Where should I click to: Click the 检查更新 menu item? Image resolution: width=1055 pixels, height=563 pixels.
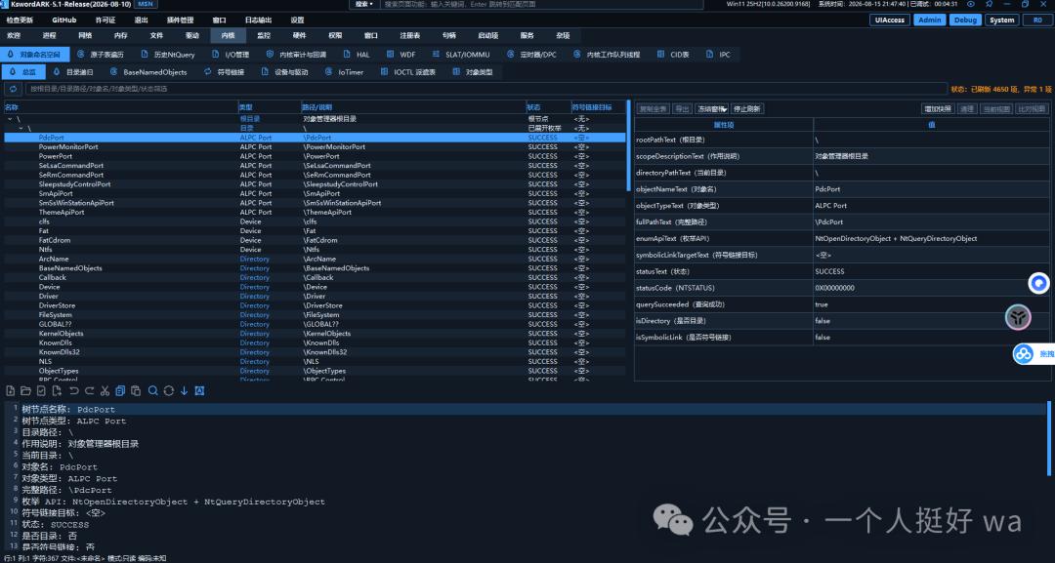pyautogui.click(x=20, y=20)
